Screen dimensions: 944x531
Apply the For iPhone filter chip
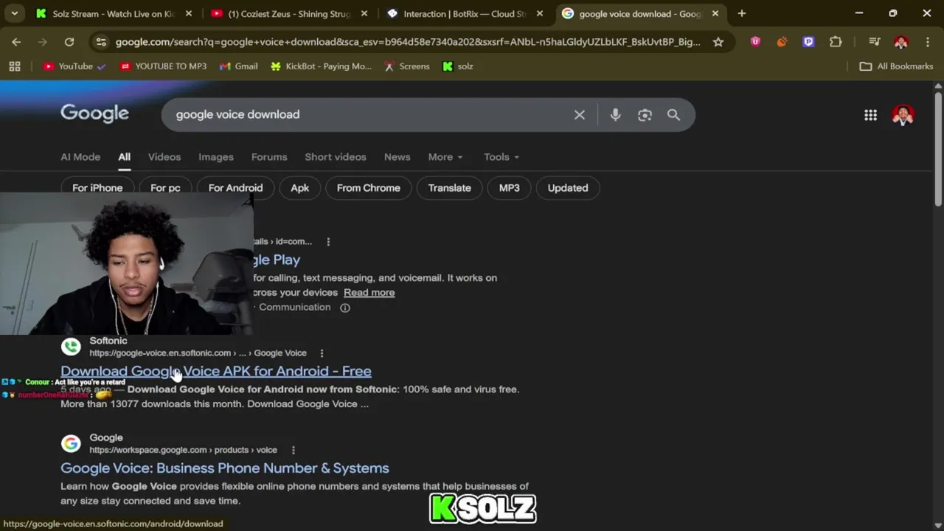pos(97,188)
